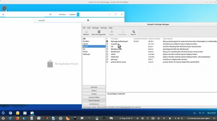This screenshot has width=217, height=121.
Task: Mark the escputil package checkbox
Action: point(107,44)
